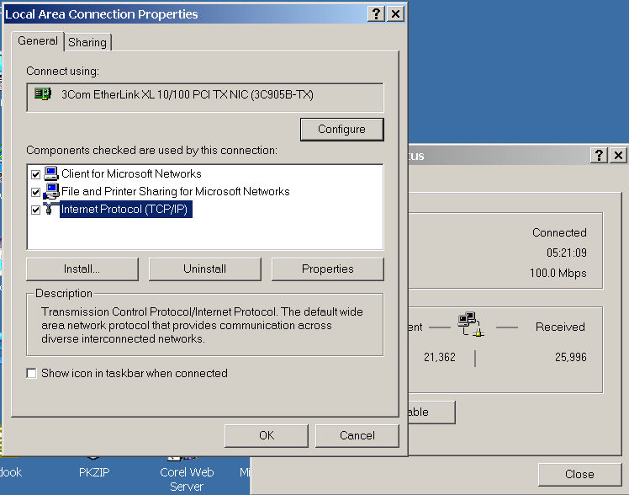Click the 3Com network adapter card icon
The image size is (629, 495).
43,94
